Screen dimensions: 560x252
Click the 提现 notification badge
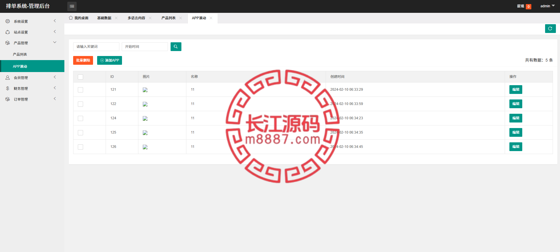[528, 6]
